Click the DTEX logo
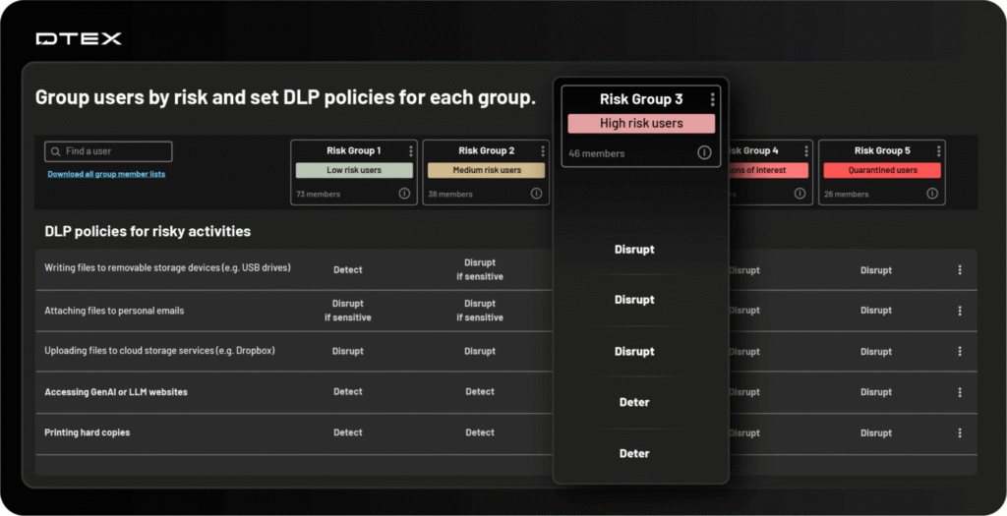 79,38
